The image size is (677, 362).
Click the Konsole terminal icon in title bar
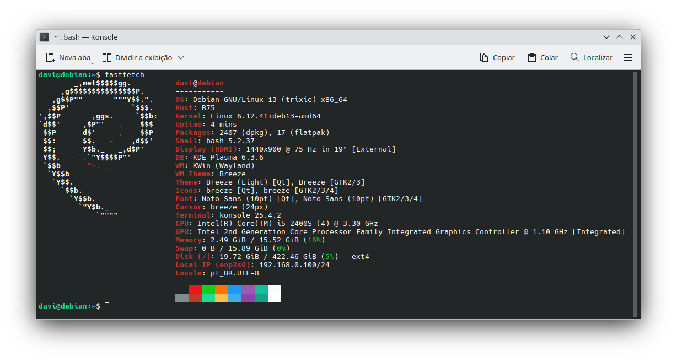click(x=44, y=37)
